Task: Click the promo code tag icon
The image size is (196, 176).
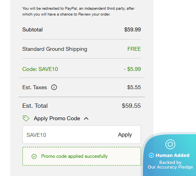Action: (x=26, y=118)
